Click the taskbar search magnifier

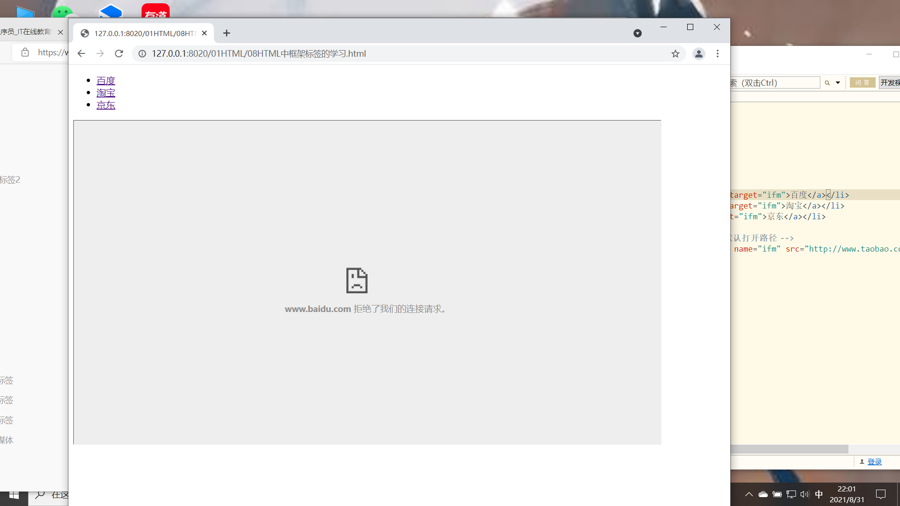click(40, 495)
